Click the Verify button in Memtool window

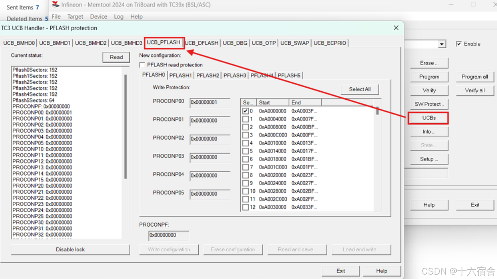point(429,91)
